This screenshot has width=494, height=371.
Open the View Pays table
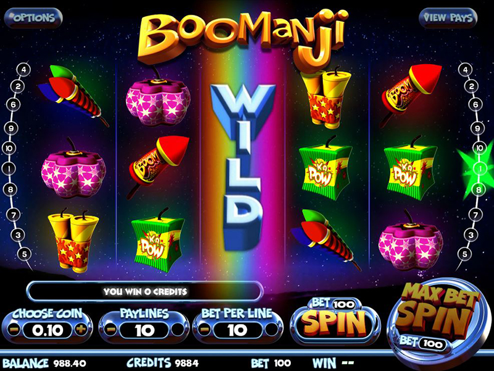tap(448, 18)
